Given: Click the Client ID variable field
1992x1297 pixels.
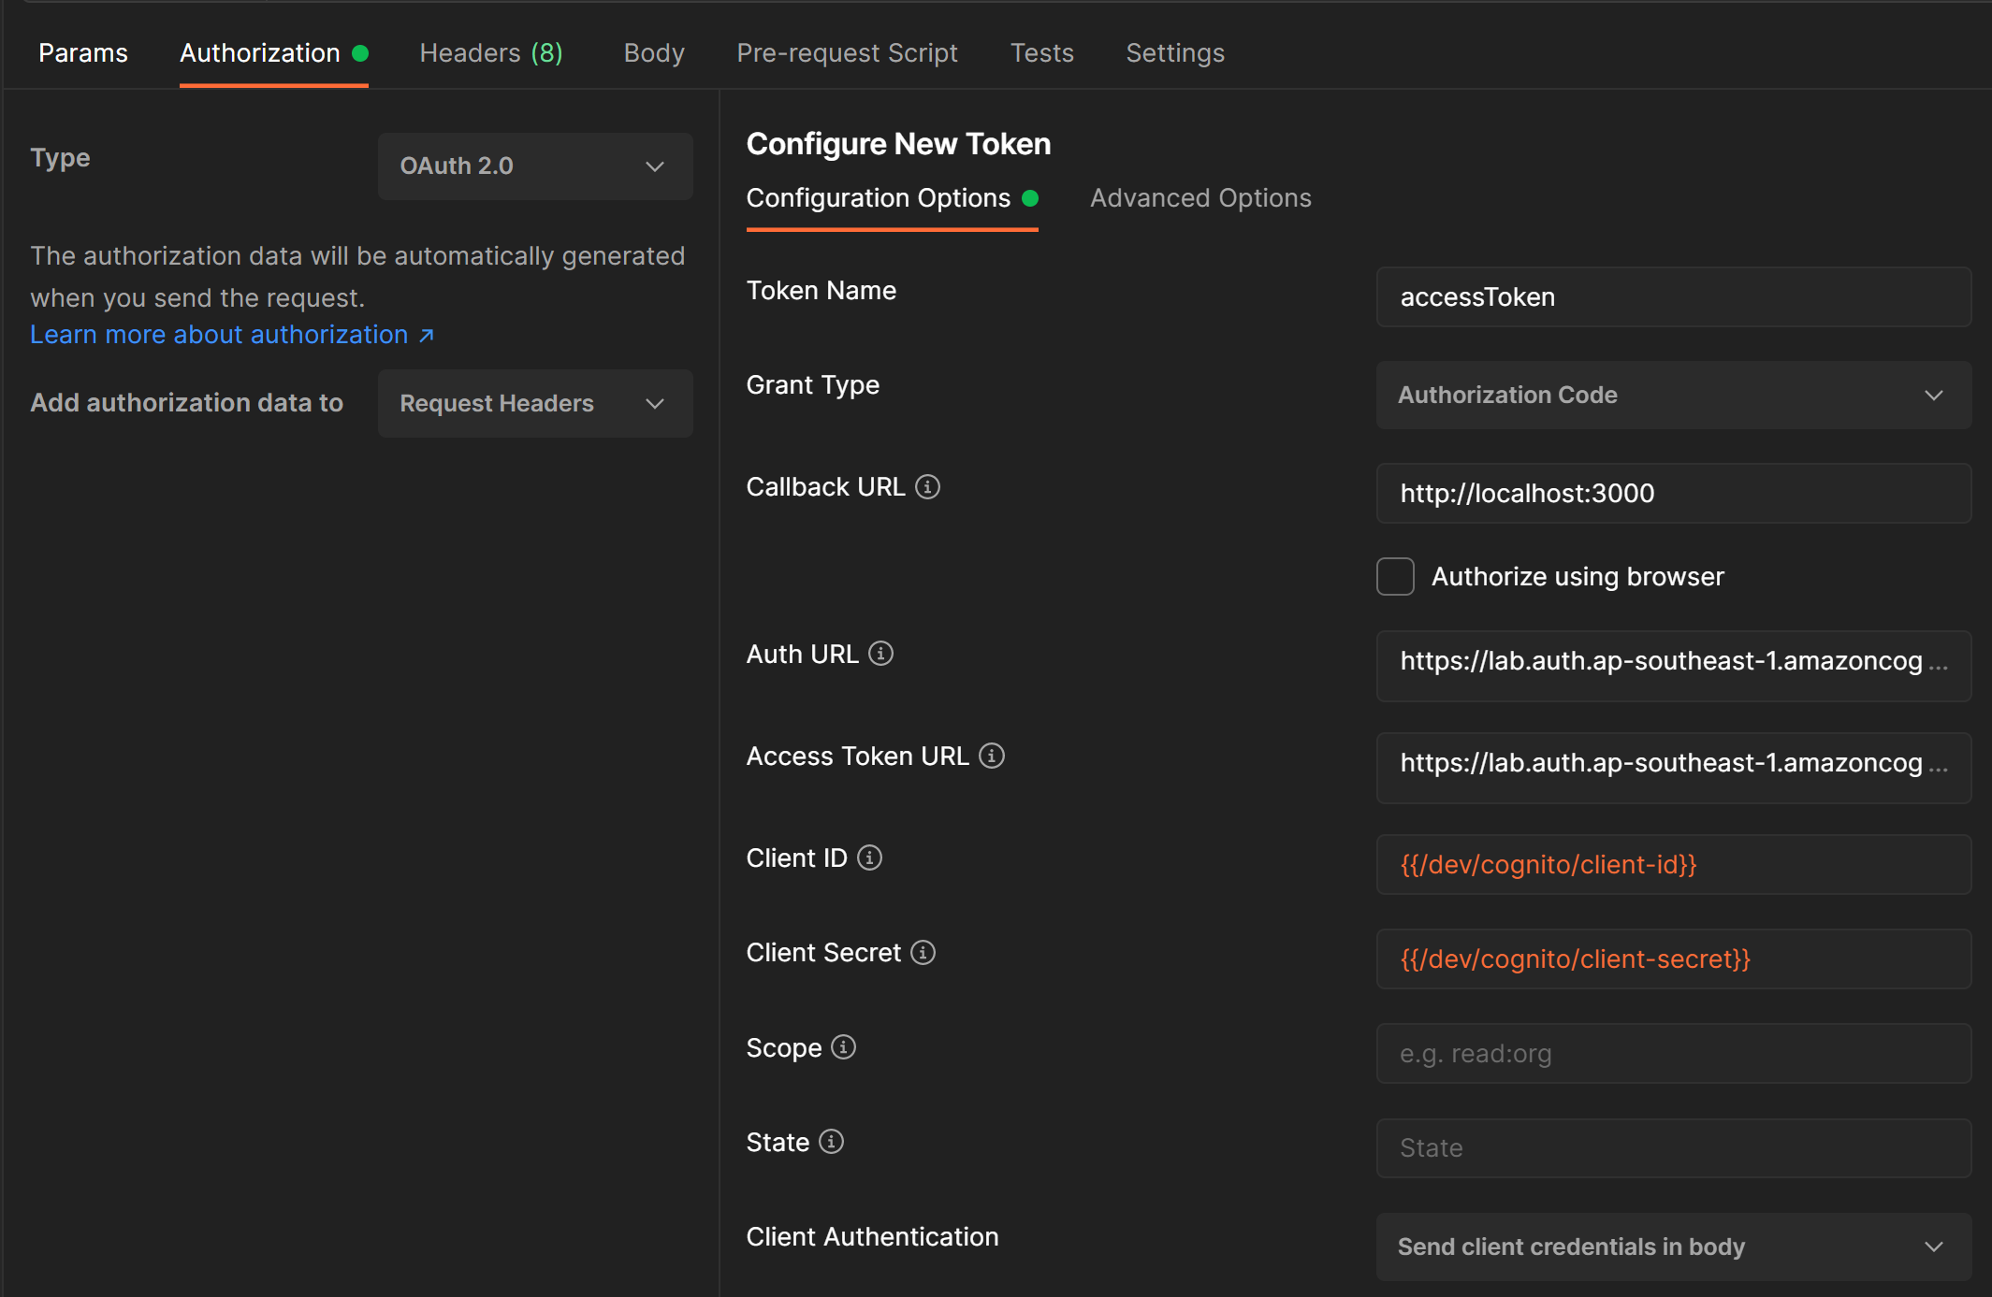Looking at the screenshot, I should [x=1674, y=865].
